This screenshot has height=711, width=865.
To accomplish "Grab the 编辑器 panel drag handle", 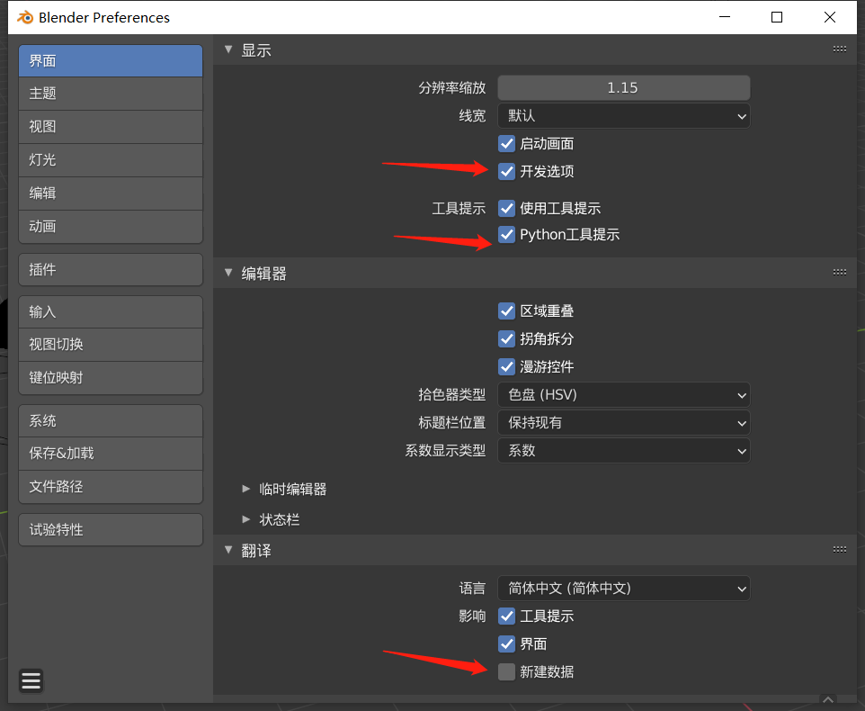I will pyautogui.click(x=839, y=272).
